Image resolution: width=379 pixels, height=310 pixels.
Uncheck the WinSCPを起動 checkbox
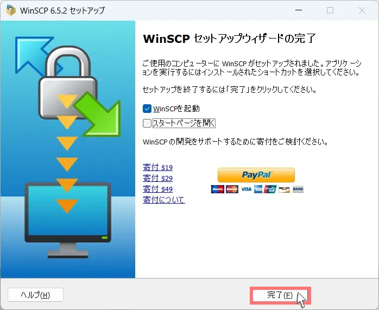147,109
